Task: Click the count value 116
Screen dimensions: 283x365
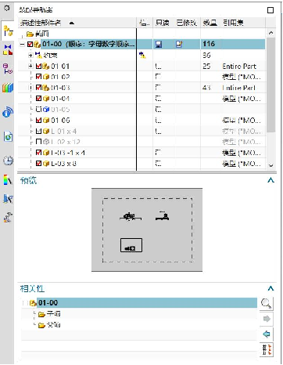Action: [209, 44]
